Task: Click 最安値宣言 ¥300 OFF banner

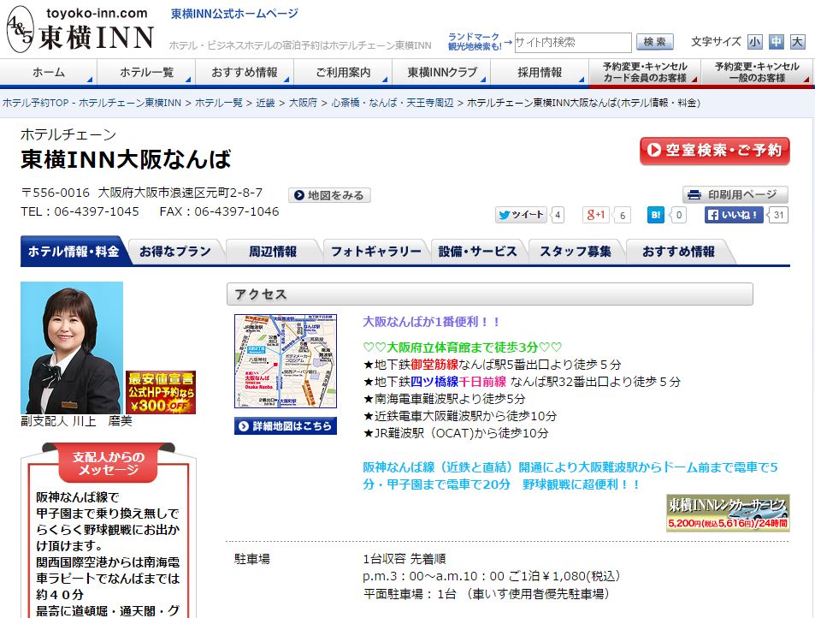Action: point(161,392)
